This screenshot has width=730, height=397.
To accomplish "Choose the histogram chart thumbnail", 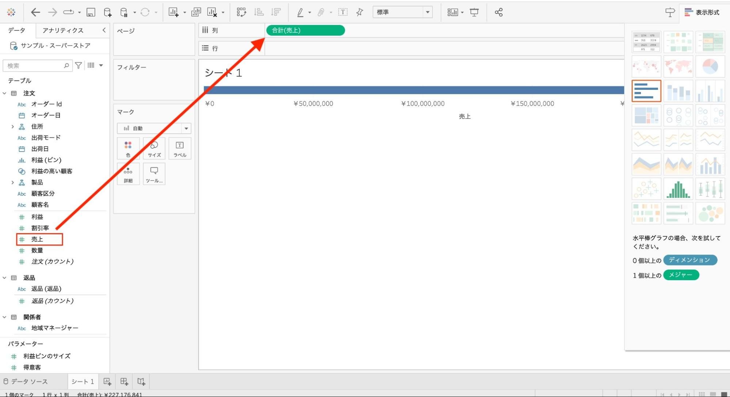I will [x=678, y=189].
